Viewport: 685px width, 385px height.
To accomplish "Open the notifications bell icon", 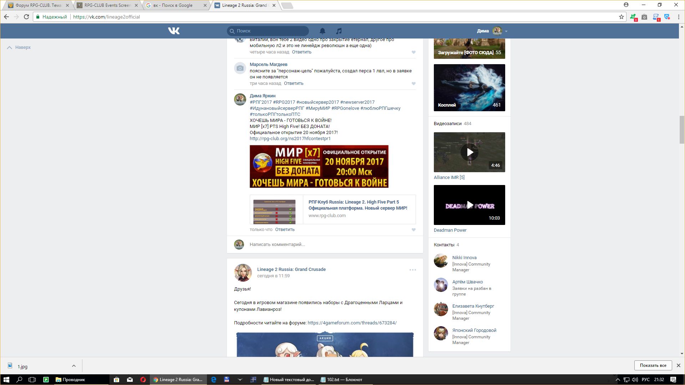I will (x=322, y=31).
